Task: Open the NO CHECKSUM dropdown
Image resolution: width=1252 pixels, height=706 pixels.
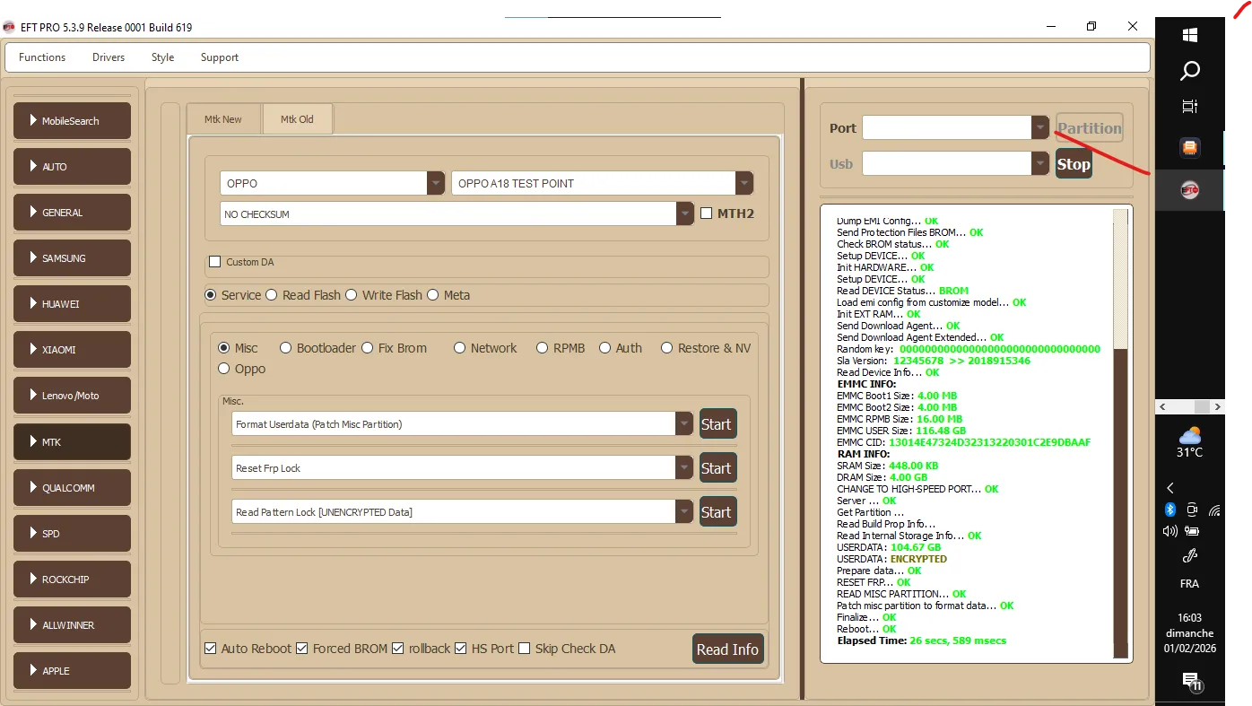Action: [x=685, y=214]
